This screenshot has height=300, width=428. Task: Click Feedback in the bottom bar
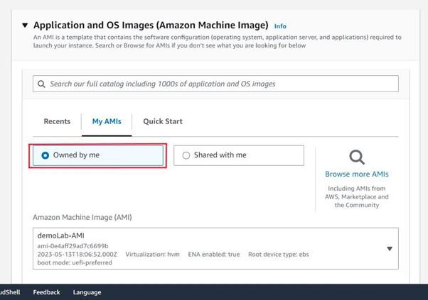click(46, 292)
